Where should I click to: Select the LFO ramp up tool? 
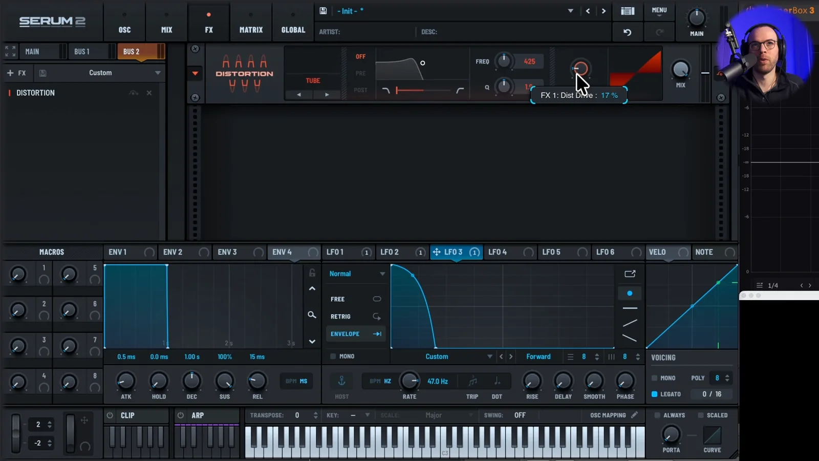(x=630, y=323)
